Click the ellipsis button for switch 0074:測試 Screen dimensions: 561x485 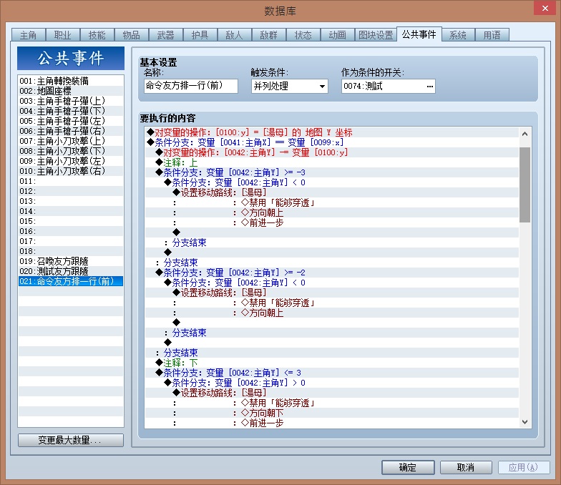[429, 86]
